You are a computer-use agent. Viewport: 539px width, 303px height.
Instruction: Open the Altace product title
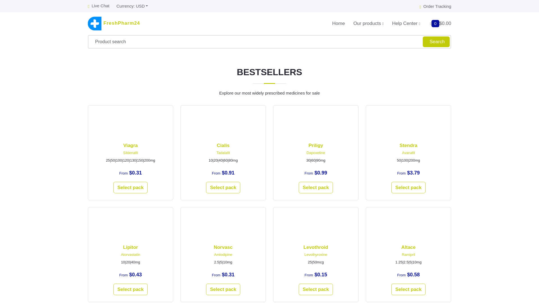[408, 247]
